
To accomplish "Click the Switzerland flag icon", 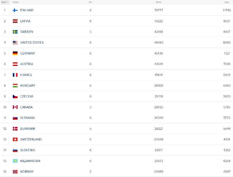I will (15, 139).
